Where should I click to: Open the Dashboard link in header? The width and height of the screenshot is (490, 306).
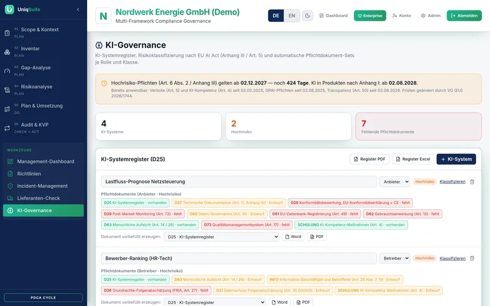(333, 16)
